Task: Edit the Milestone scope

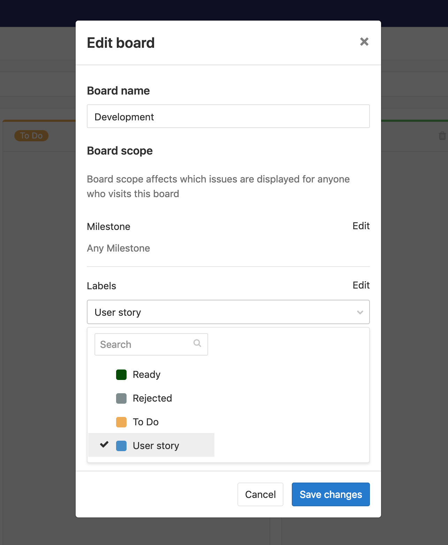Action: (361, 226)
